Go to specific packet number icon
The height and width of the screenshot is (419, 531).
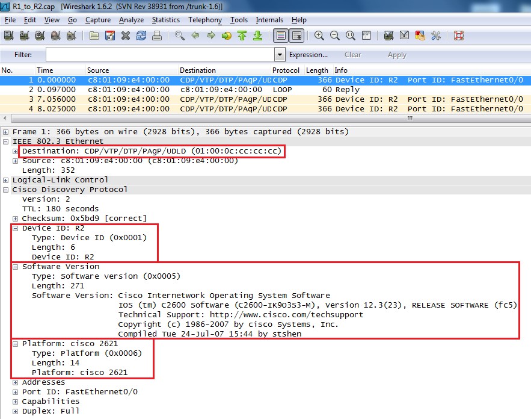227,36
